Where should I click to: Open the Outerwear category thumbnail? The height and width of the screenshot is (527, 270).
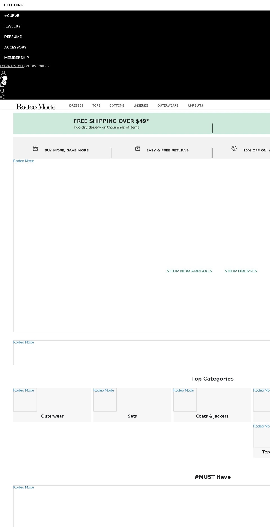(25, 400)
